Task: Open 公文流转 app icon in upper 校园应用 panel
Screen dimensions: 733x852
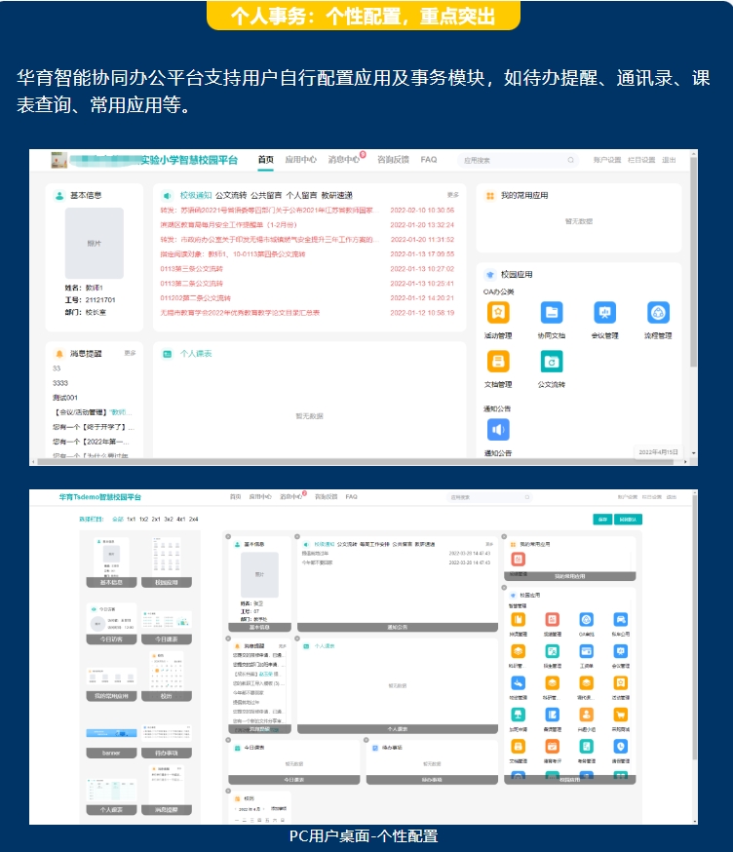Action: [x=552, y=362]
